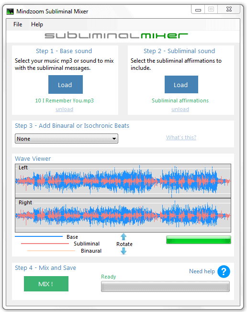Click the MIX ! button
The height and width of the screenshot is (312, 247).
pos(46,284)
